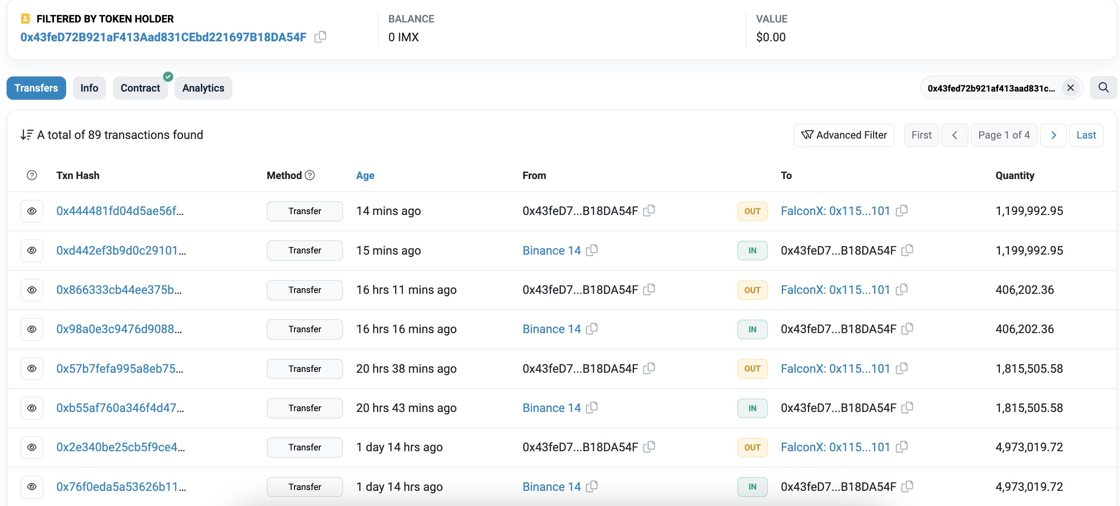The height and width of the screenshot is (506, 1120).
Task: Toggle the Age column format
Action: click(x=365, y=175)
